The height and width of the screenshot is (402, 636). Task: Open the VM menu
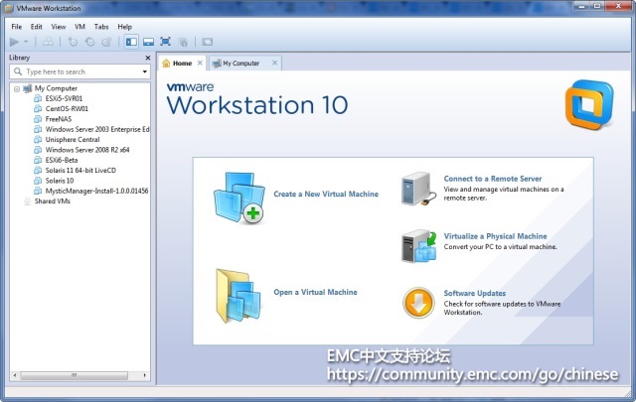tap(79, 27)
